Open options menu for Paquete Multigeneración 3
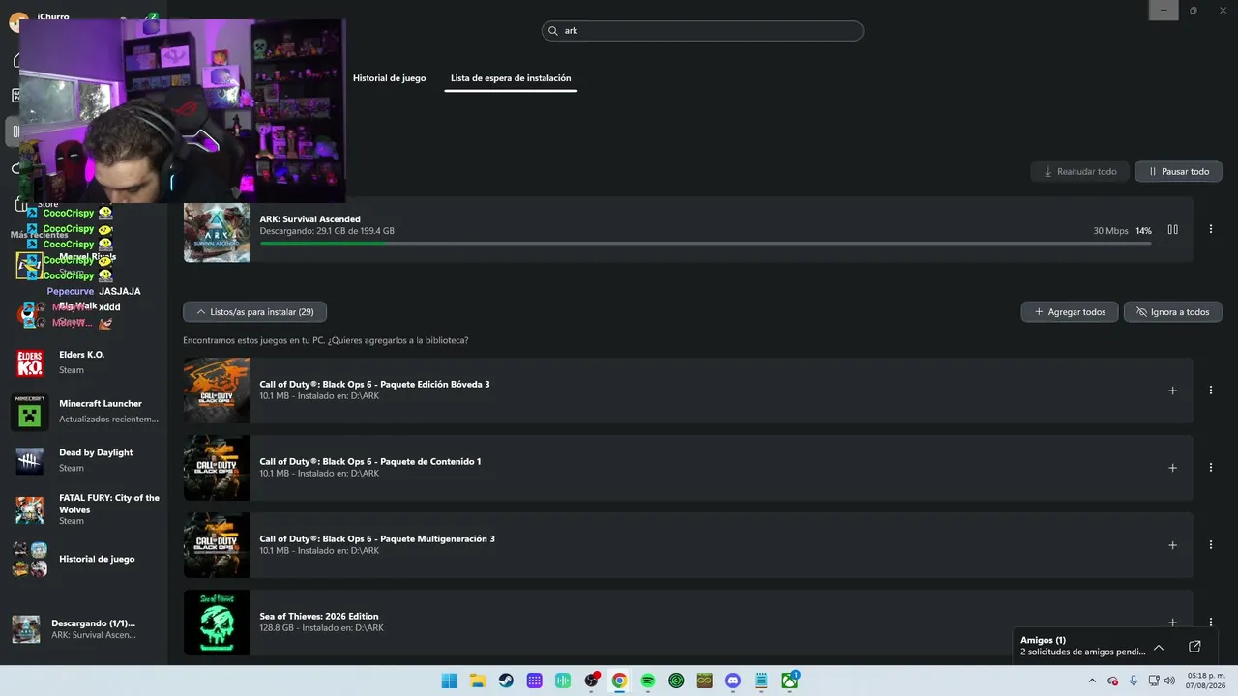Screen dimensions: 1238x696 pyautogui.click(x=1211, y=545)
